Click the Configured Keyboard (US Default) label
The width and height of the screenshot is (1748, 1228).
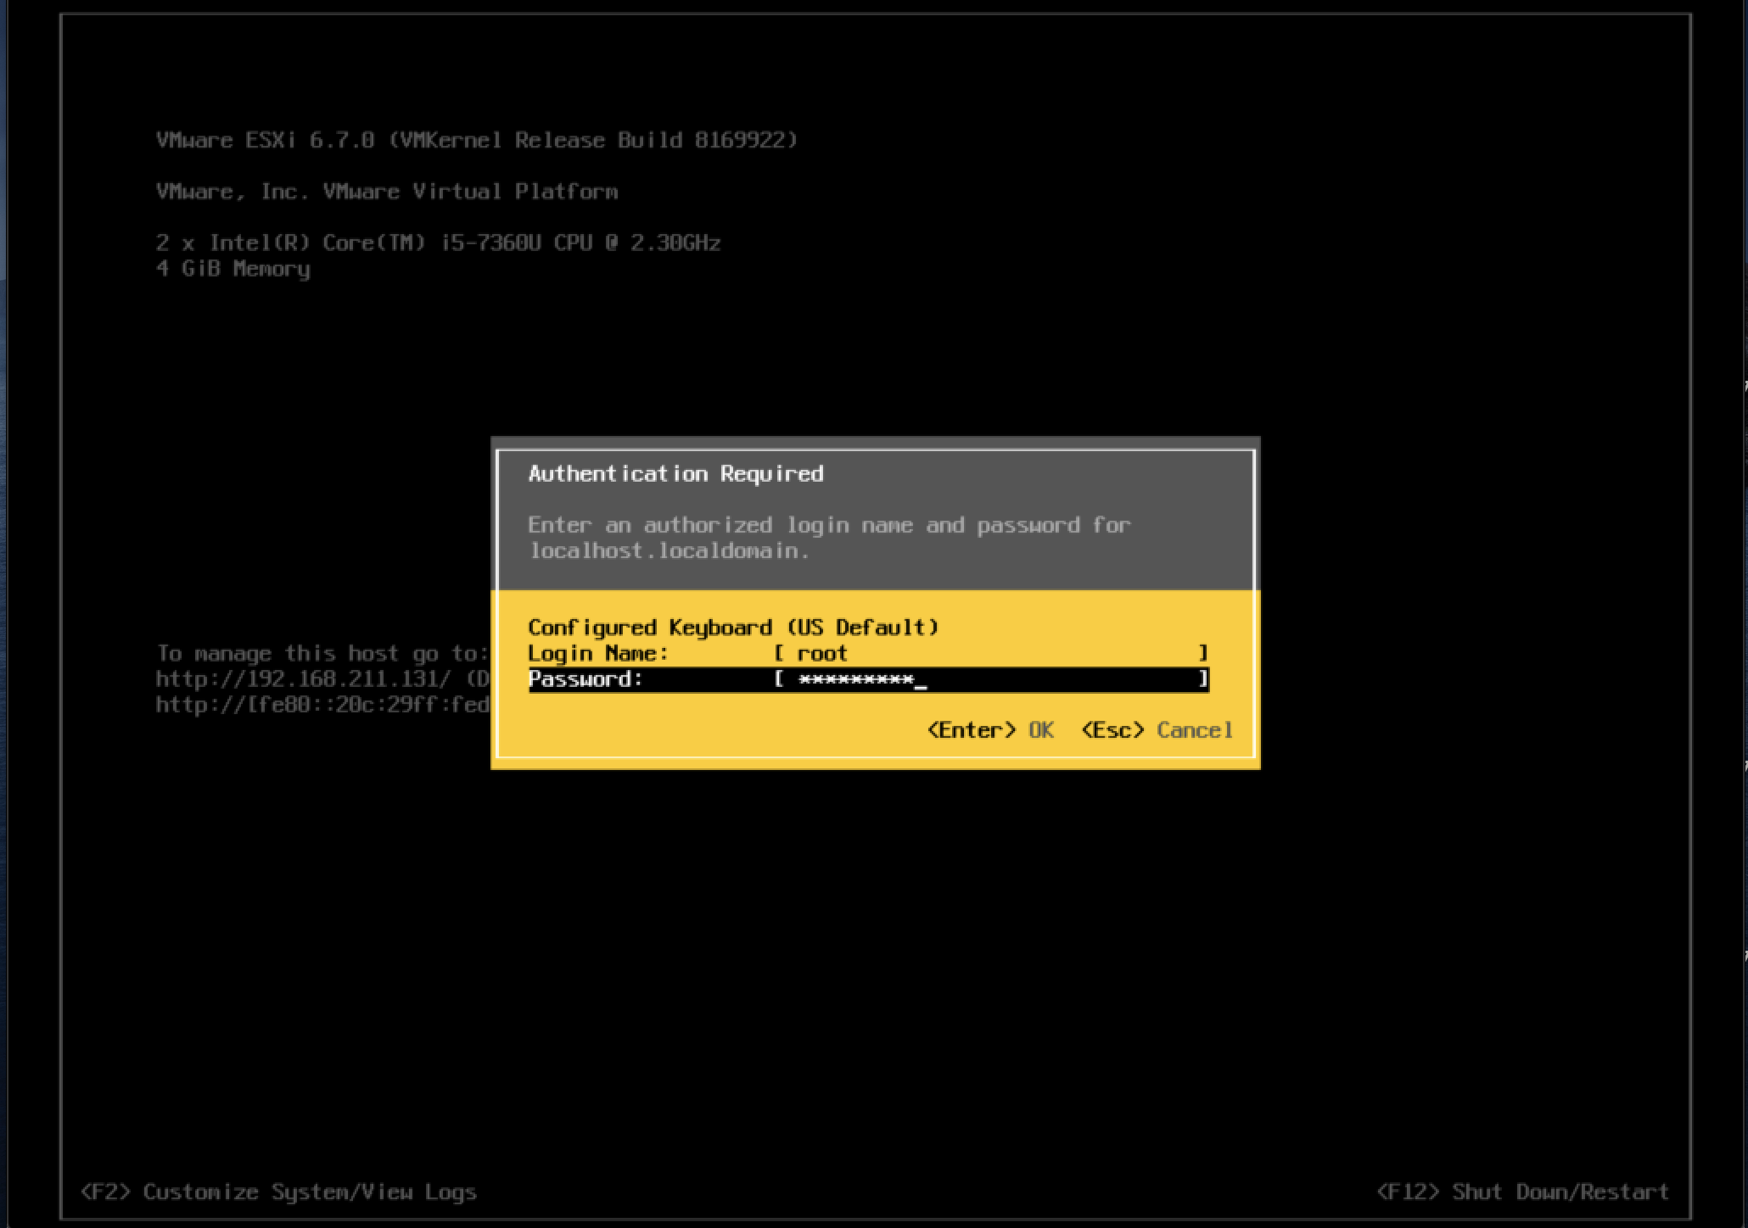[733, 627]
